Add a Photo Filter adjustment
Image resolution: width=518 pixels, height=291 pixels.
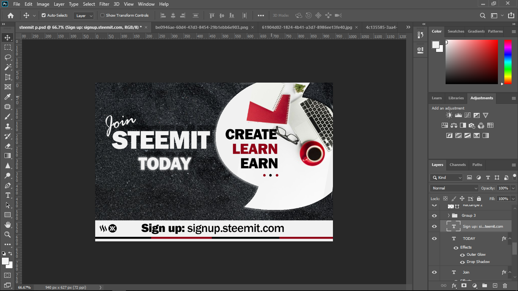pos(472,125)
